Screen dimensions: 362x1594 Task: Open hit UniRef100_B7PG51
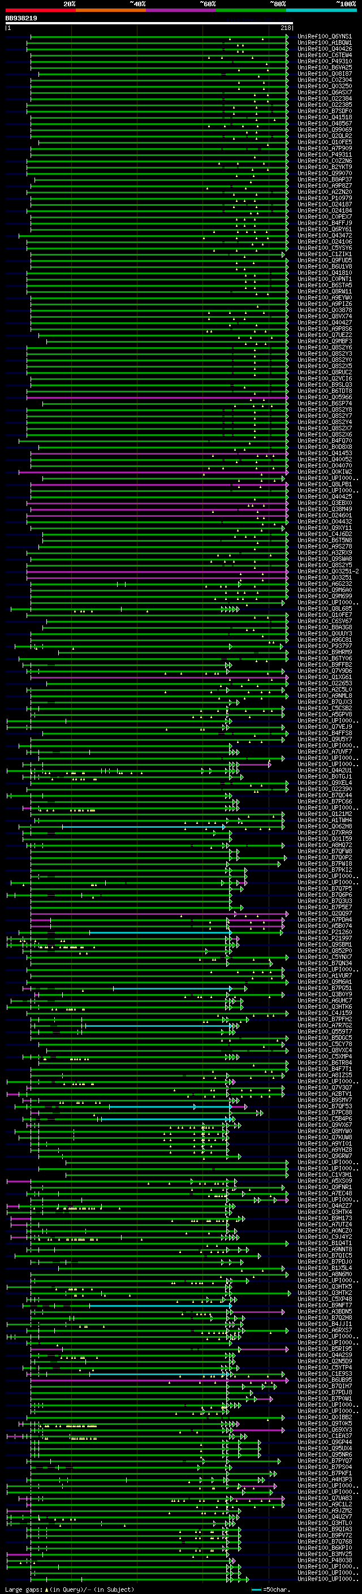click(x=324, y=988)
